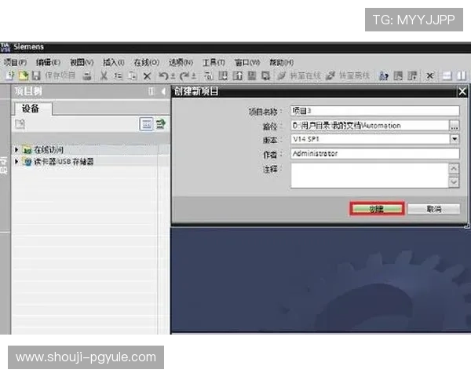
Task: Close the 创建新项目 dialog
Action: (462, 91)
